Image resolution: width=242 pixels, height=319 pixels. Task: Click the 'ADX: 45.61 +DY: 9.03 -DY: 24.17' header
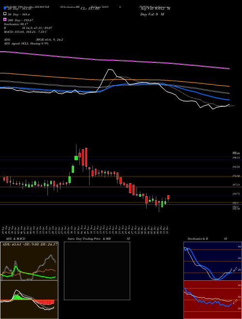(30, 244)
